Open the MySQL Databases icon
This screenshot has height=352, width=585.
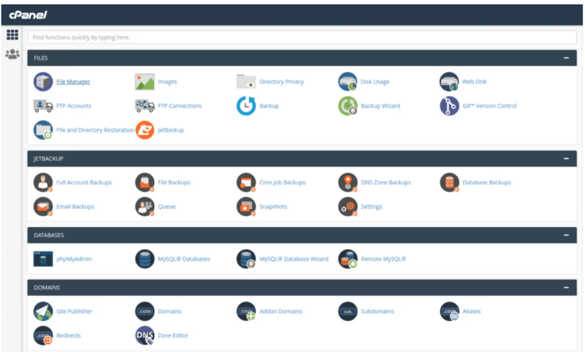145,259
